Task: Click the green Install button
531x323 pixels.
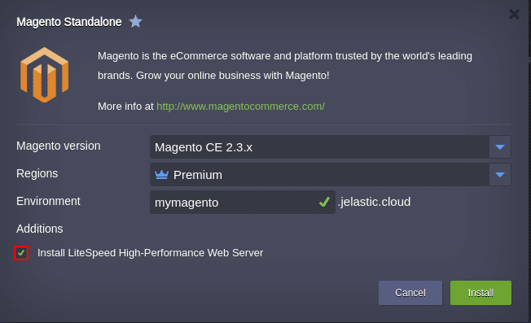Action: 481,293
